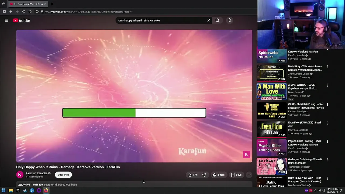345x194 pixels.
Task: Dislike the video with thumbs down
Action: click(x=204, y=175)
